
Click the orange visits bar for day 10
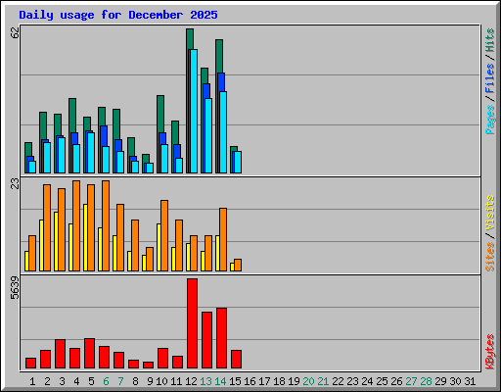point(164,235)
